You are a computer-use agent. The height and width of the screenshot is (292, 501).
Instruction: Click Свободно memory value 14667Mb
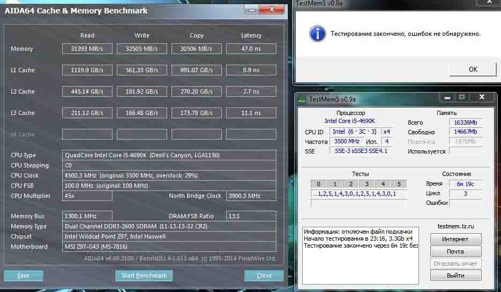pyautogui.click(x=466, y=132)
